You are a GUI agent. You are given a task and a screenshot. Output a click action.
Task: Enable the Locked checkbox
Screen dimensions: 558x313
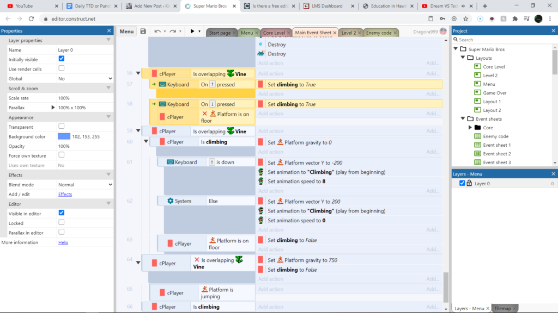(61, 222)
